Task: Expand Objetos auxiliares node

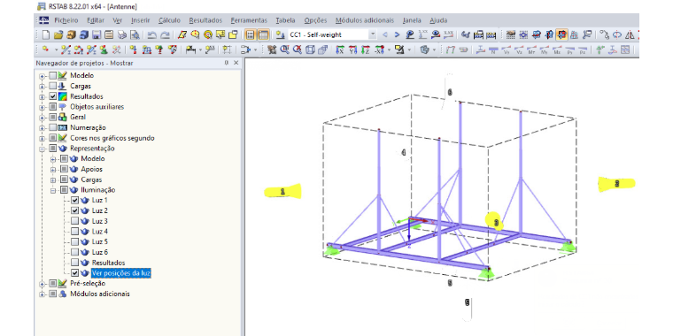Action: coord(43,107)
